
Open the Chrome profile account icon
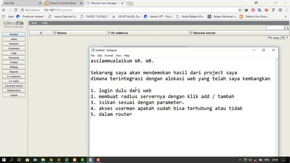[256, 3]
